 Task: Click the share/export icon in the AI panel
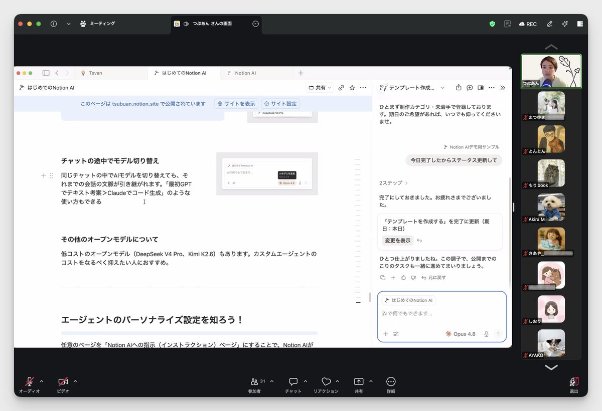459,88
